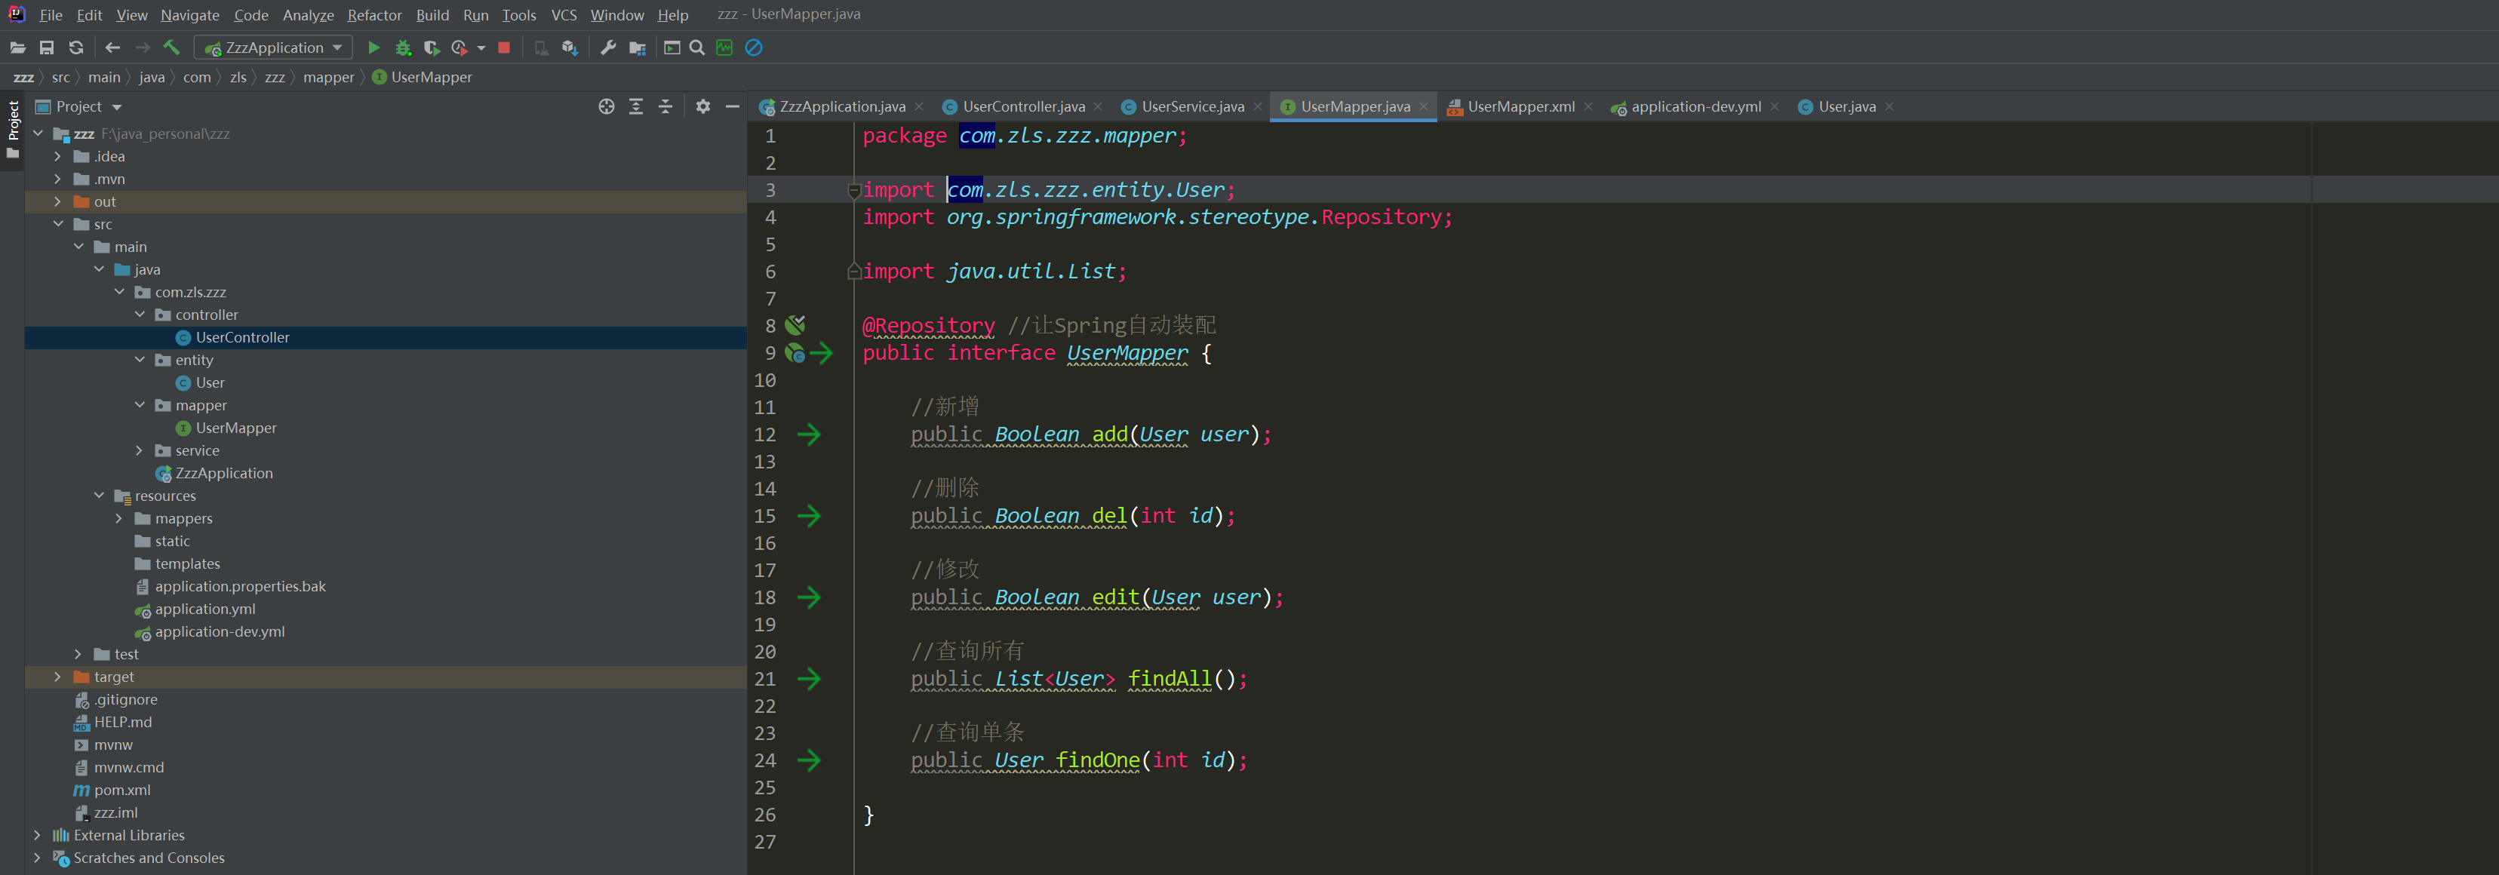Viewport: 2499px width, 875px height.
Task: Open Project Structure via the folder-grid icon
Action: (638, 48)
